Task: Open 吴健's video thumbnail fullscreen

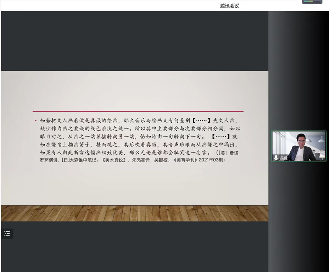Action: [299, 147]
